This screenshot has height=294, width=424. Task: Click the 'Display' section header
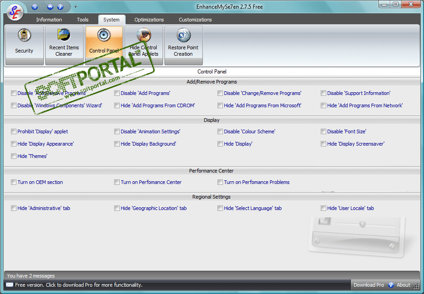[212, 120]
